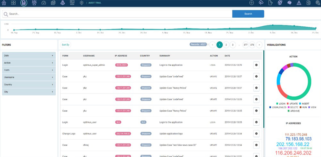
Task: Go to previous page arrow
Action: pos(212,45)
